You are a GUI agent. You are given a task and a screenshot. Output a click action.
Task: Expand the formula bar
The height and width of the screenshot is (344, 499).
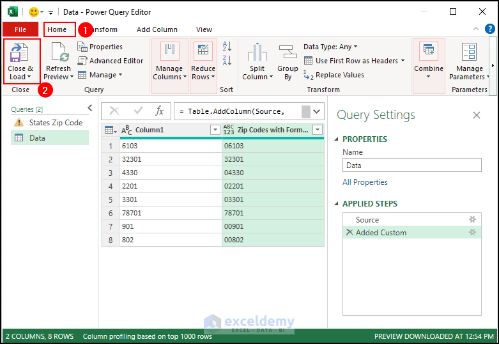(317, 111)
